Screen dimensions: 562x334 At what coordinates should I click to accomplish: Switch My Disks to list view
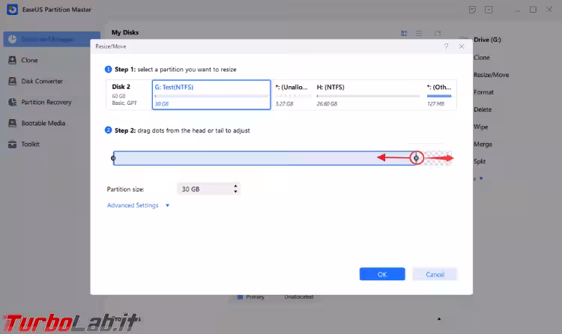(x=419, y=33)
